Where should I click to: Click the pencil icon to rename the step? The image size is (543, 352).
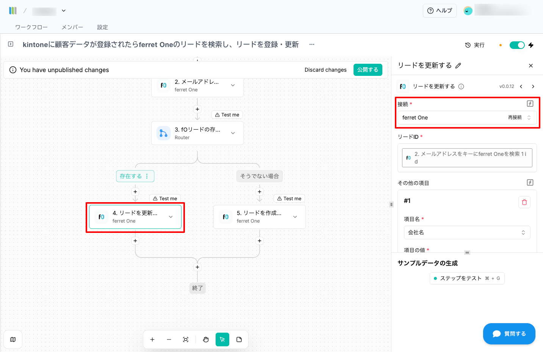click(458, 66)
